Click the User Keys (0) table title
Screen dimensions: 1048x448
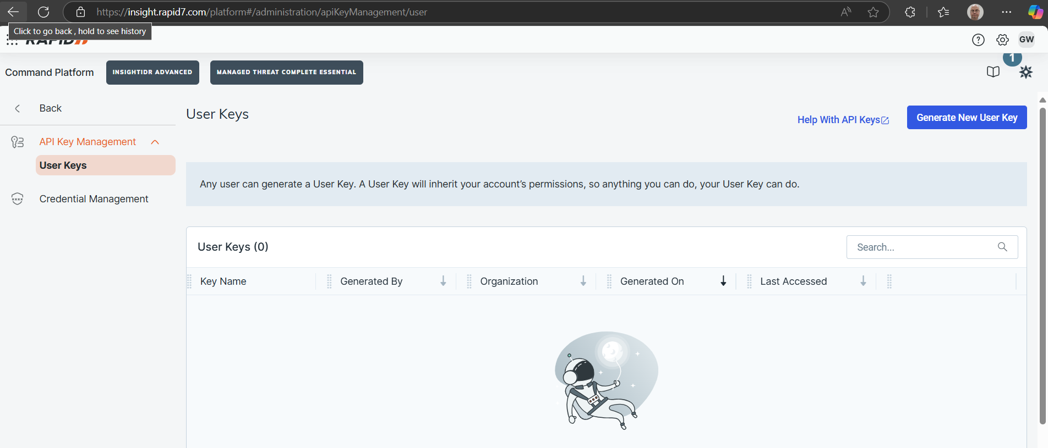coord(233,247)
